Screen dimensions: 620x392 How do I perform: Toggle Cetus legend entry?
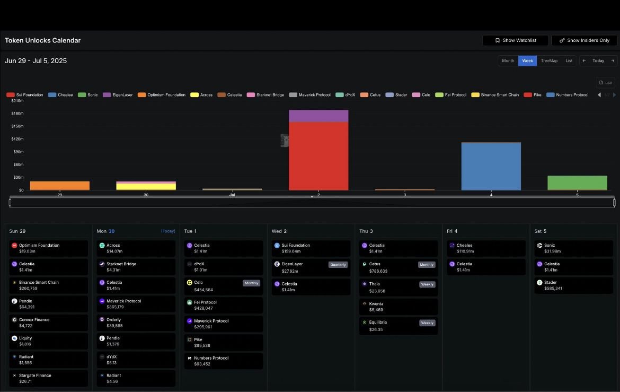pyautogui.click(x=370, y=95)
